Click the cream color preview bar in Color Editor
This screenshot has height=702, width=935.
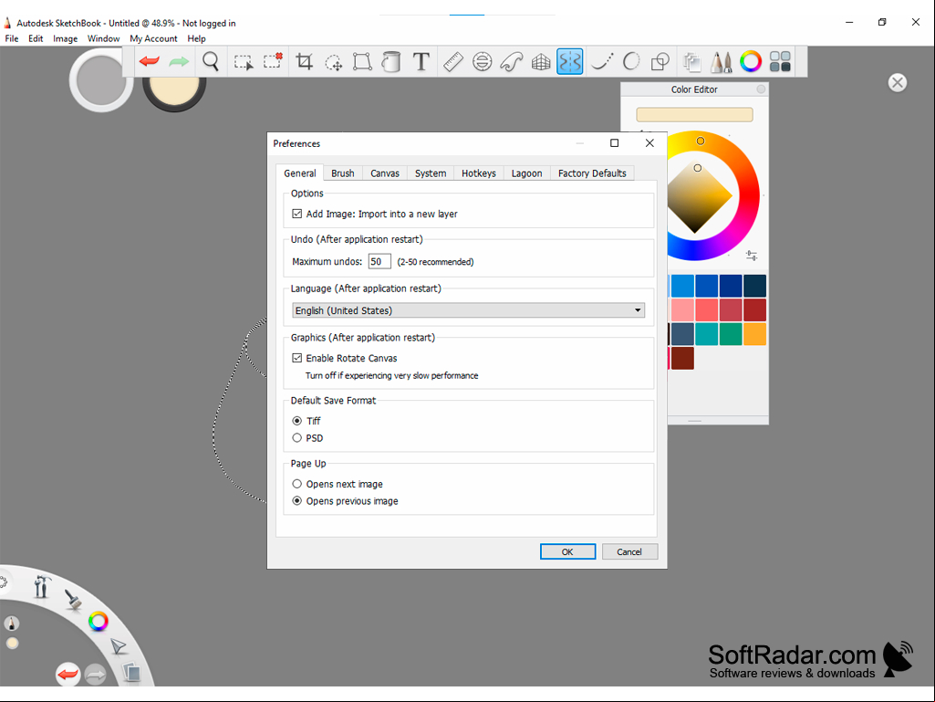pyautogui.click(x=695, y=115)
